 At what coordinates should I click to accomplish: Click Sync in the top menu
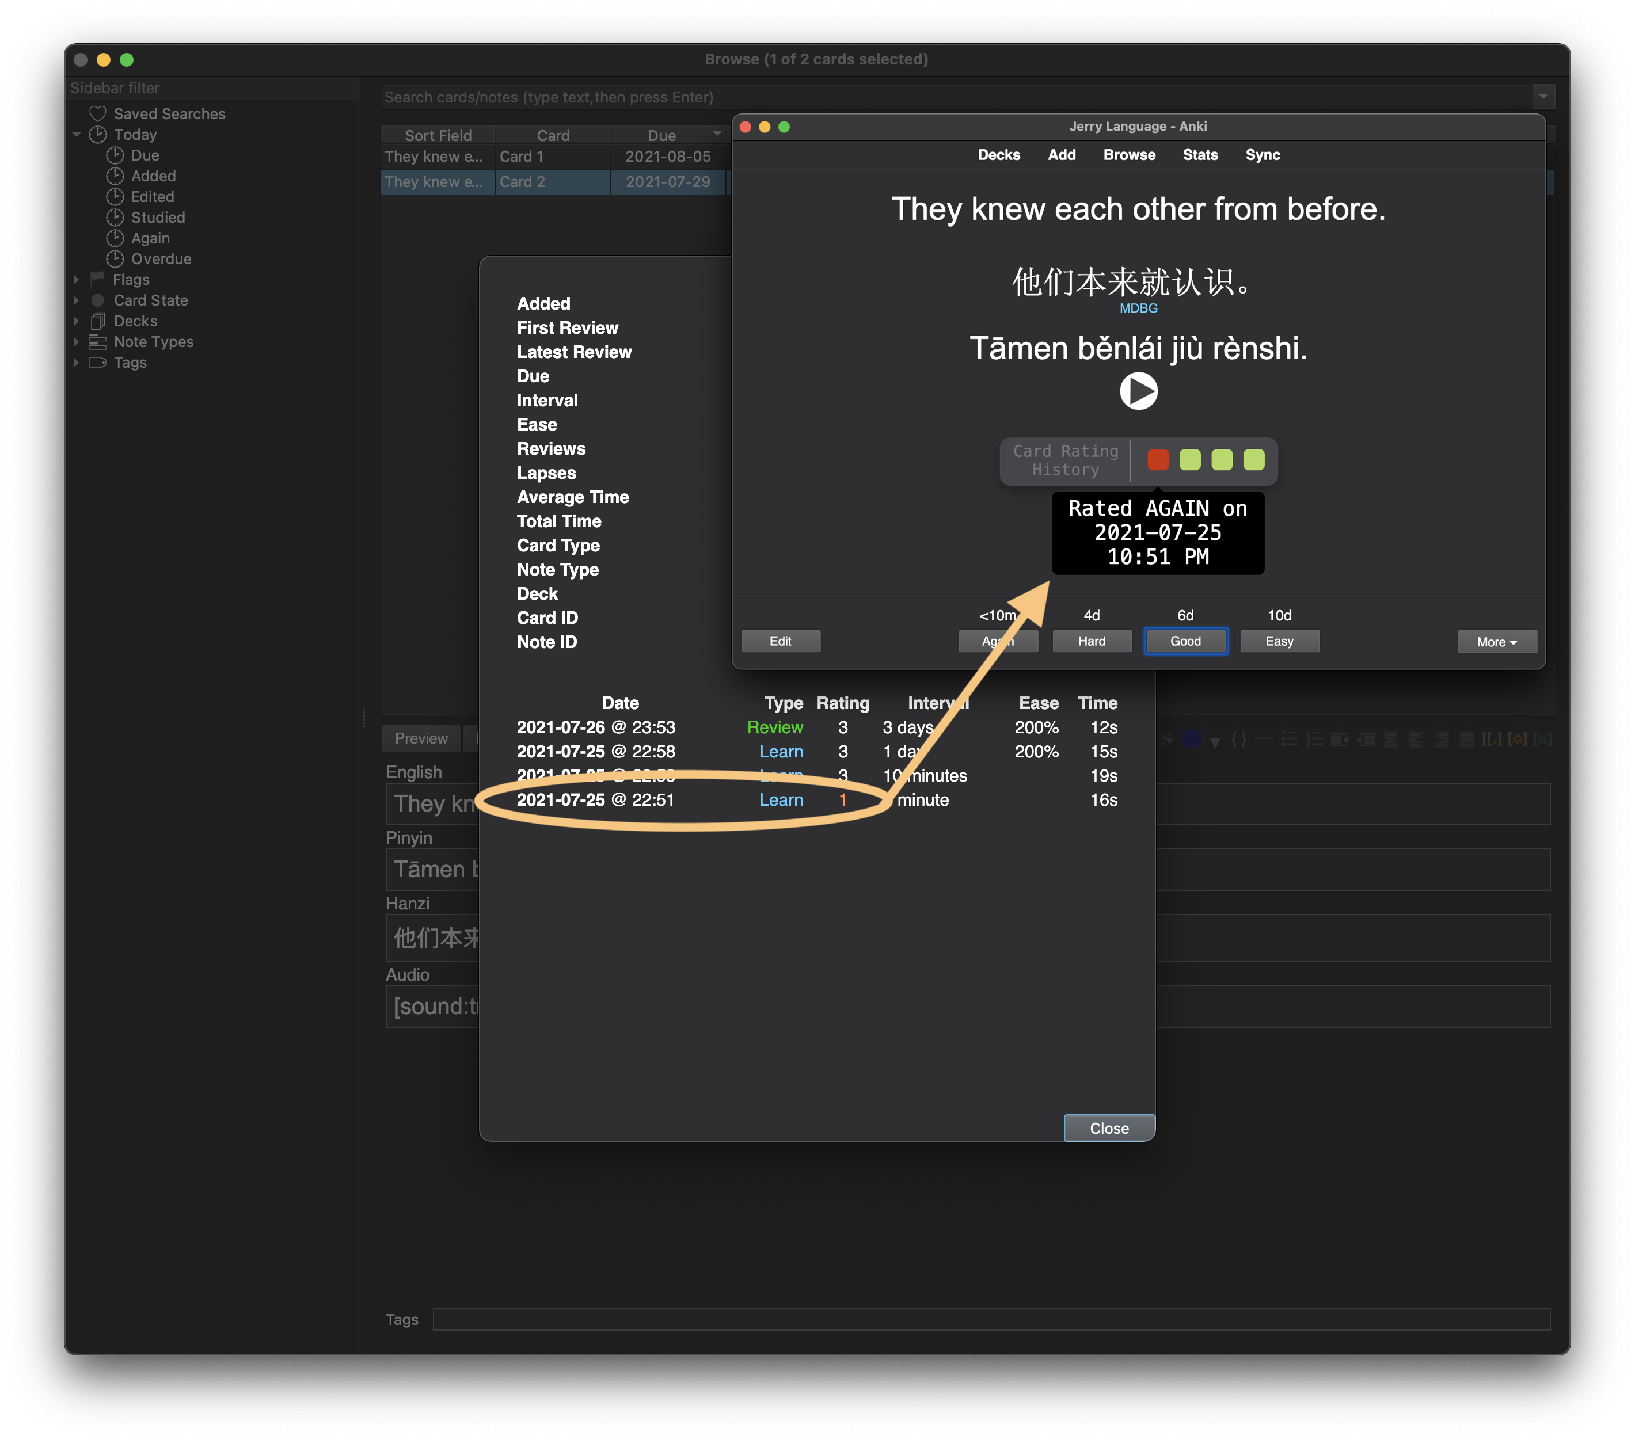(1263, 155)
